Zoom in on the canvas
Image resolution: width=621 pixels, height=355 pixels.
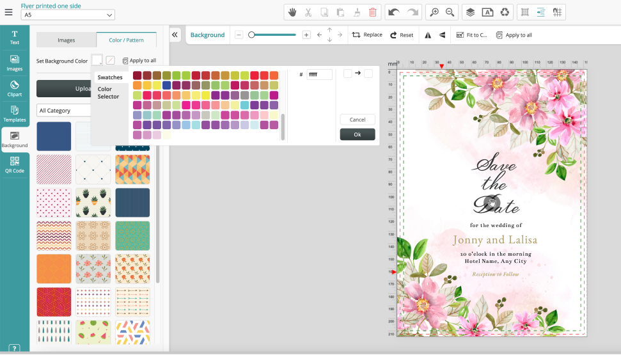click(434, 12)
